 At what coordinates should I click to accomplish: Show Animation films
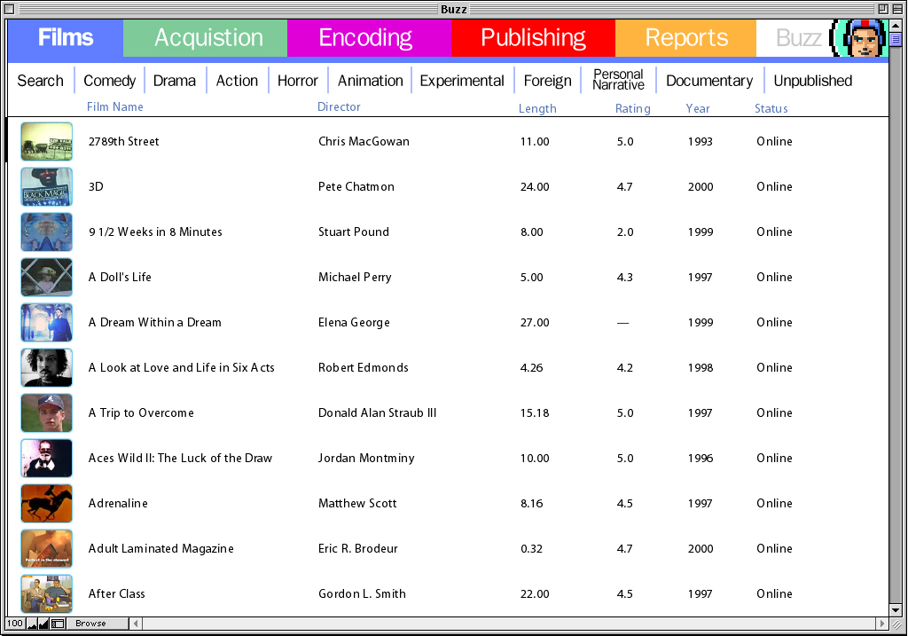point(370,81)
